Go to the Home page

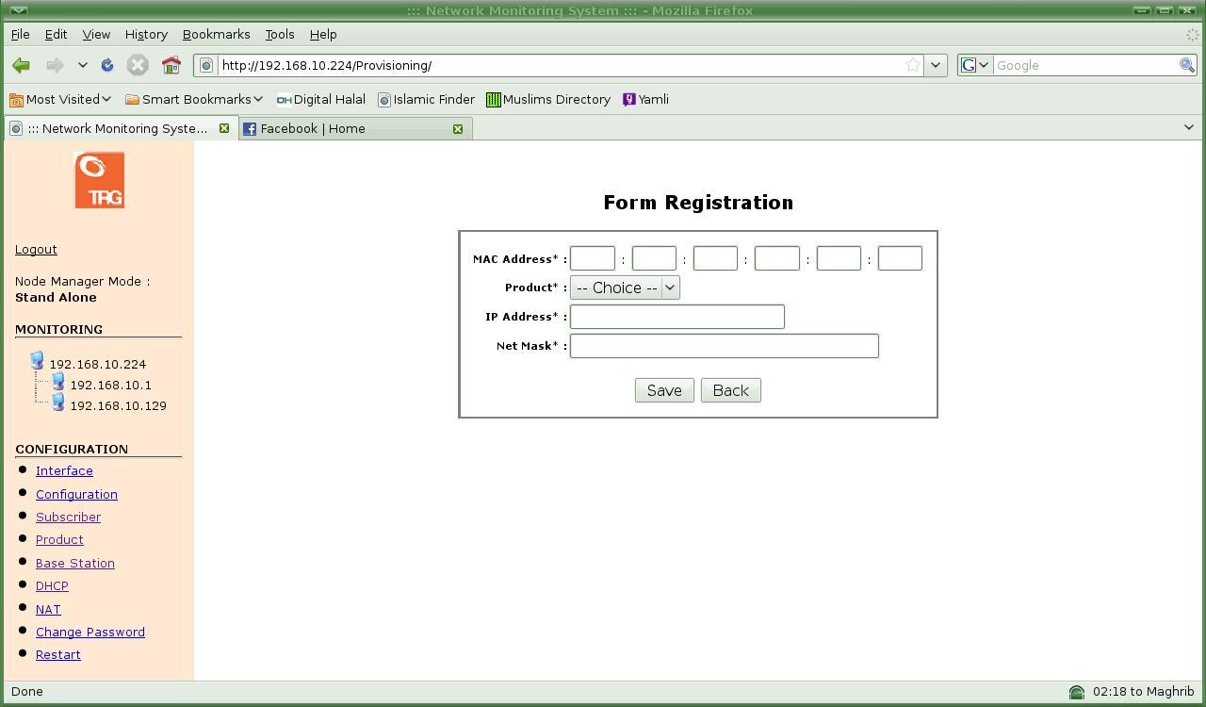click(x=171, y=65)
